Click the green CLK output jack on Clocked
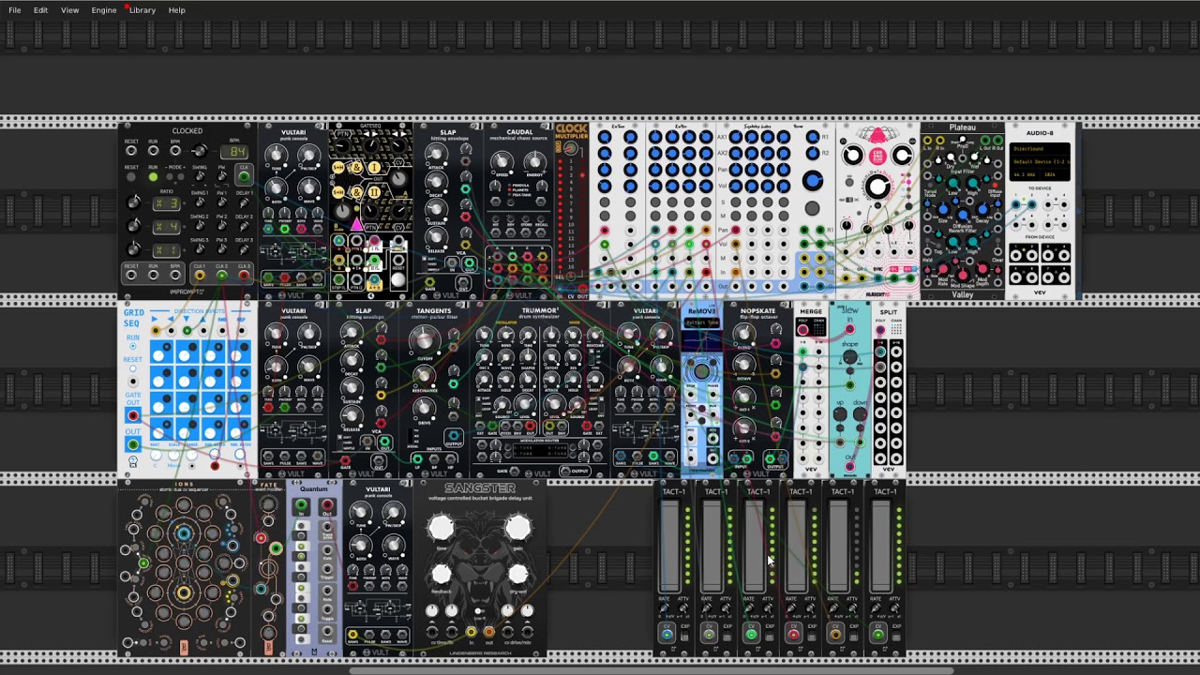1200x675 pixels. [x=244, y=176]
